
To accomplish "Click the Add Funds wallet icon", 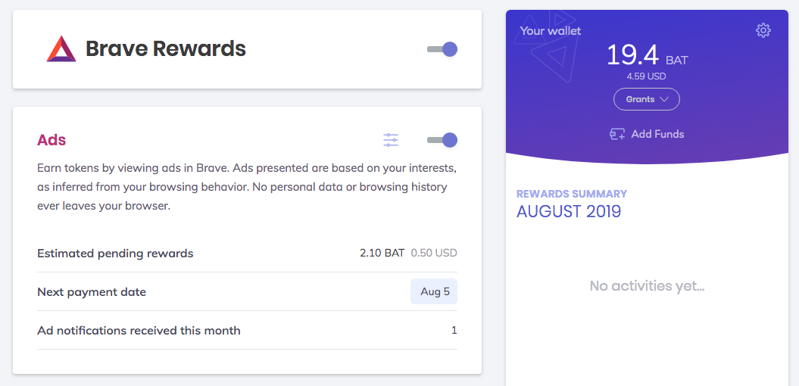I will [617, 135].
